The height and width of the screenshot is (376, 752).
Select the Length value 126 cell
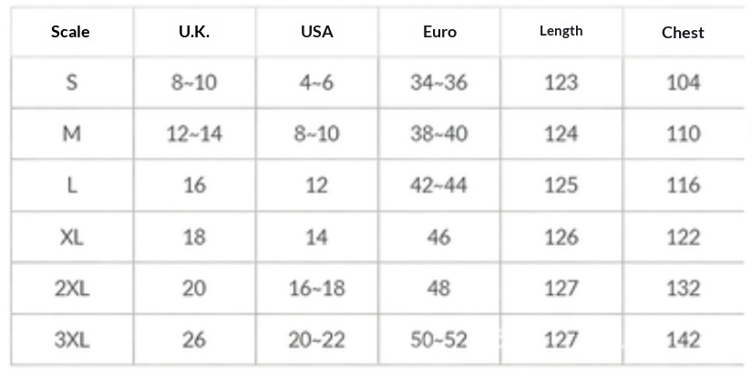click(561, 237)
